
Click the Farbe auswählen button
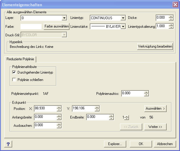tap(57, 26)
